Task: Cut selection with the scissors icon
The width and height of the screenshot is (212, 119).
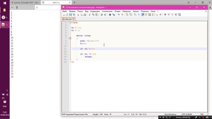Action: click(x=89, y=15)
